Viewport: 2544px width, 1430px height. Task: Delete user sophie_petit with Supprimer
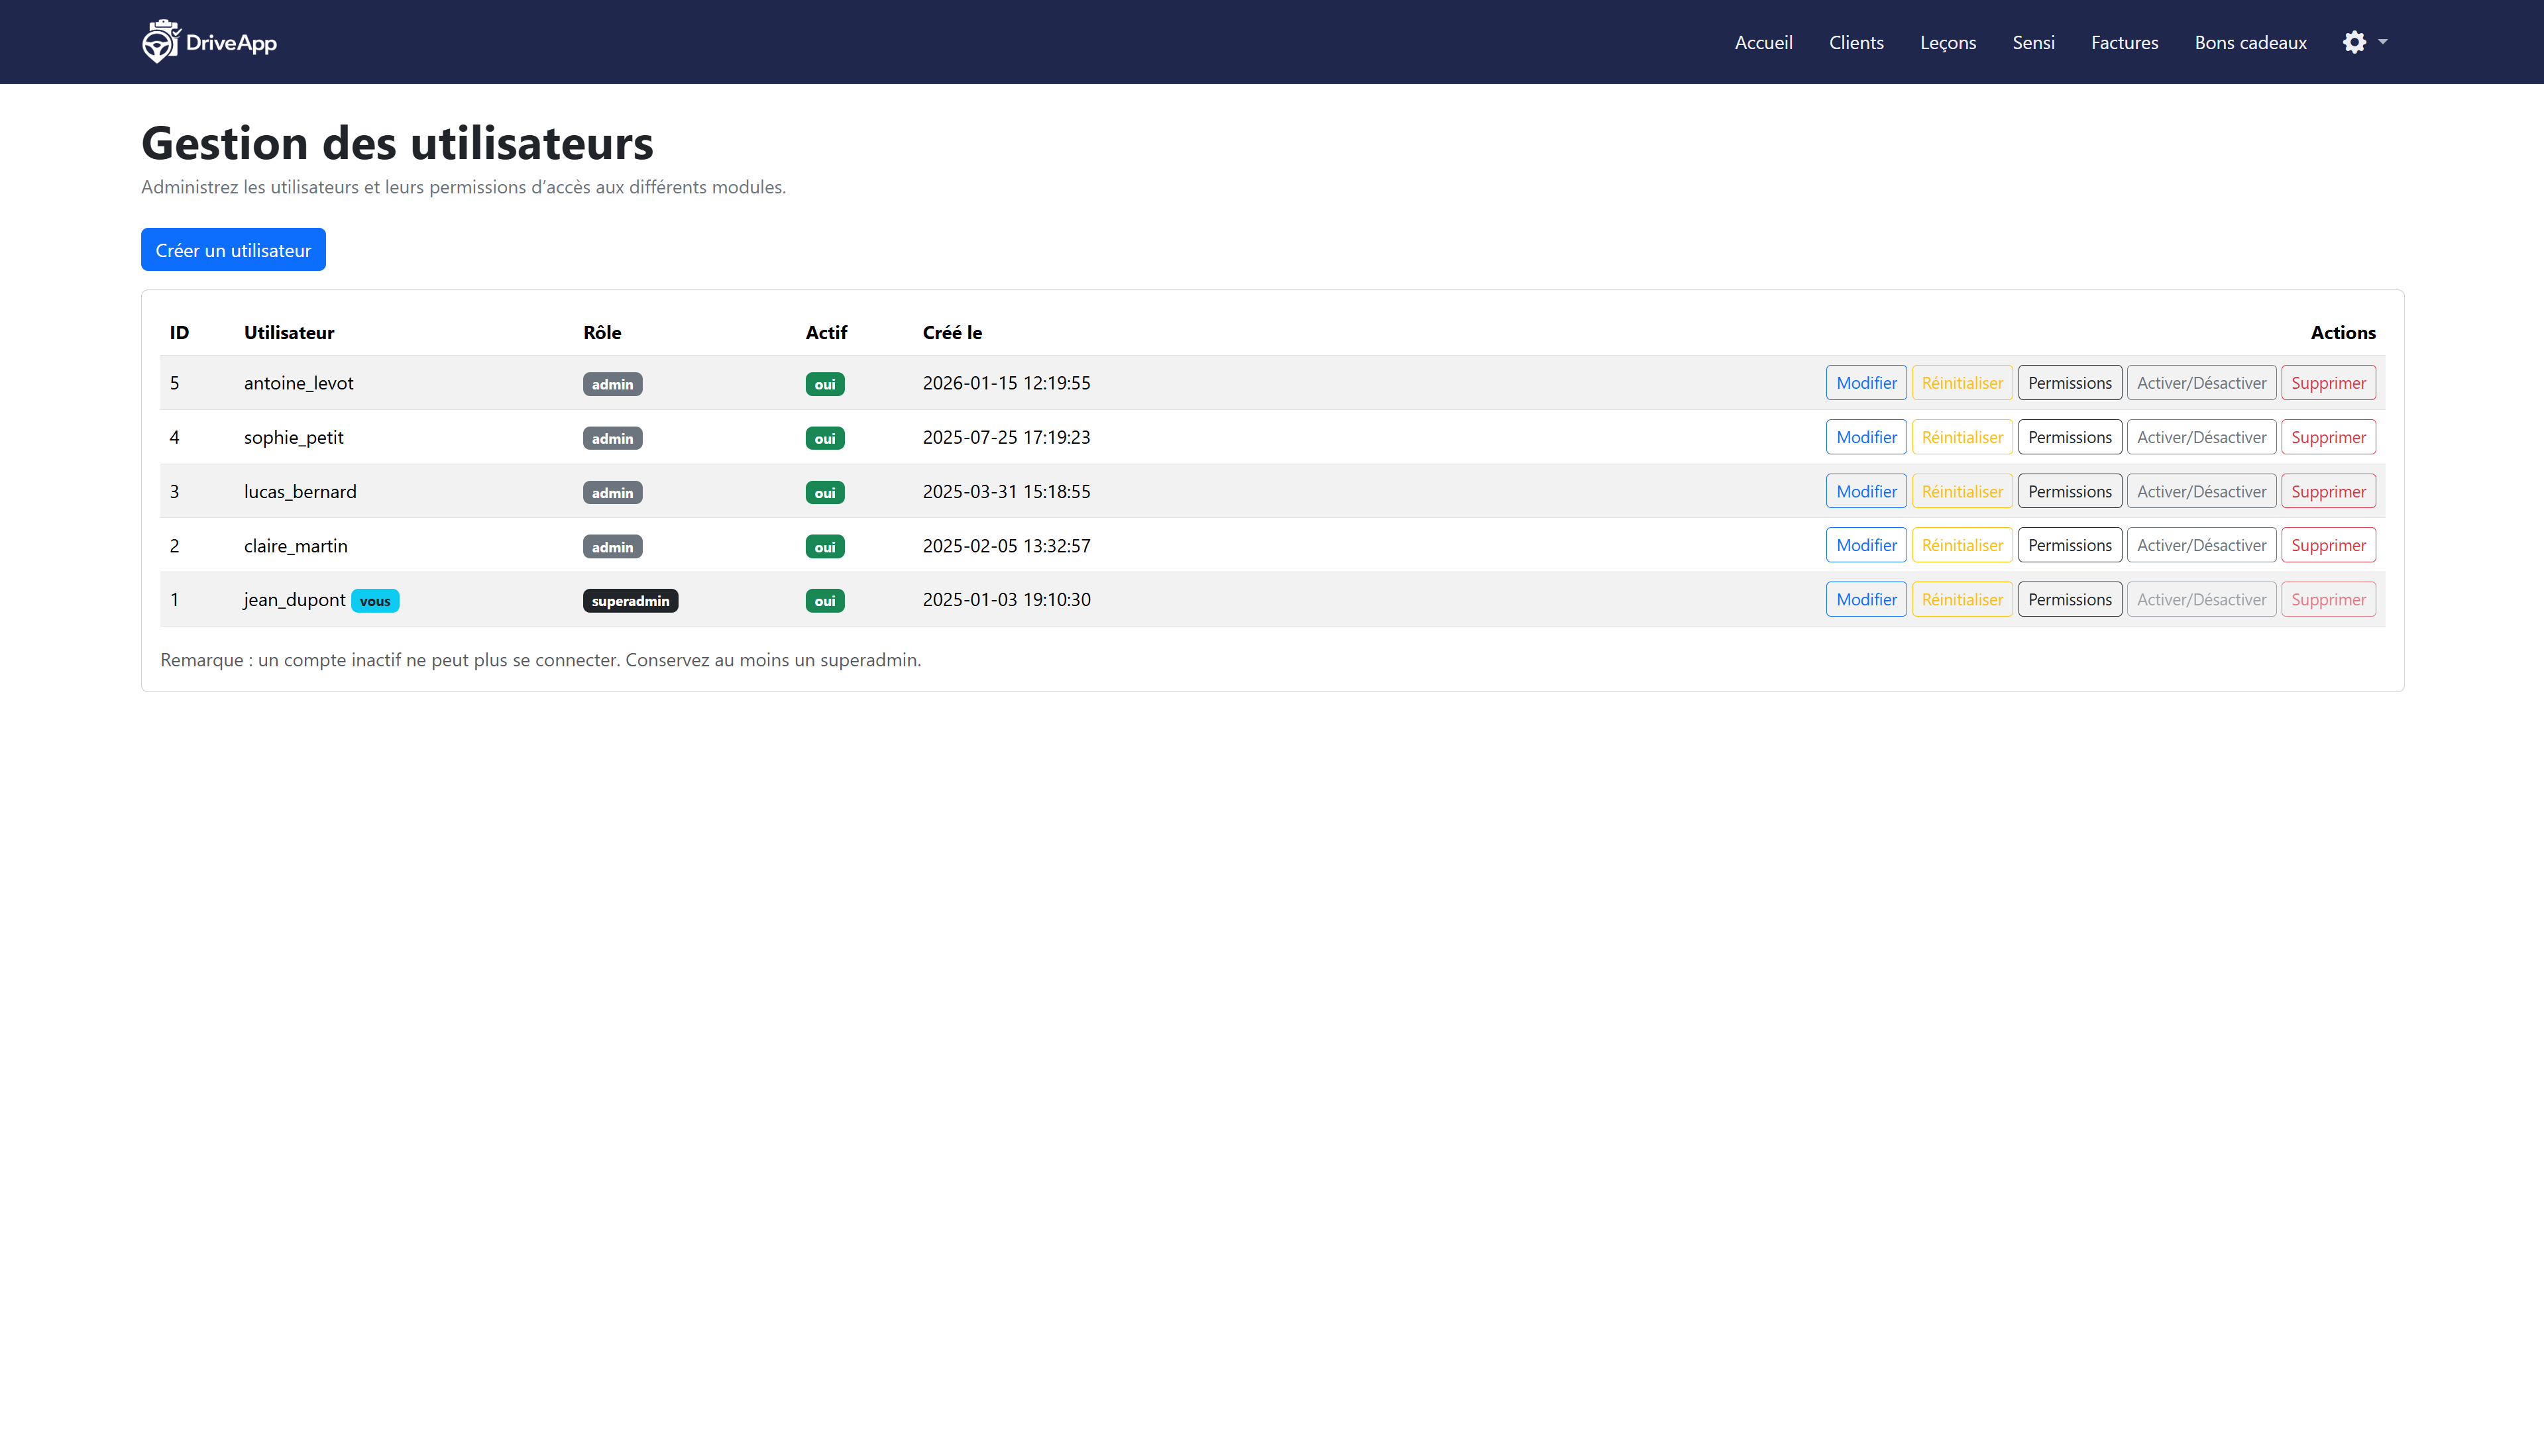pyautogui.click(x=2328, y=437)
